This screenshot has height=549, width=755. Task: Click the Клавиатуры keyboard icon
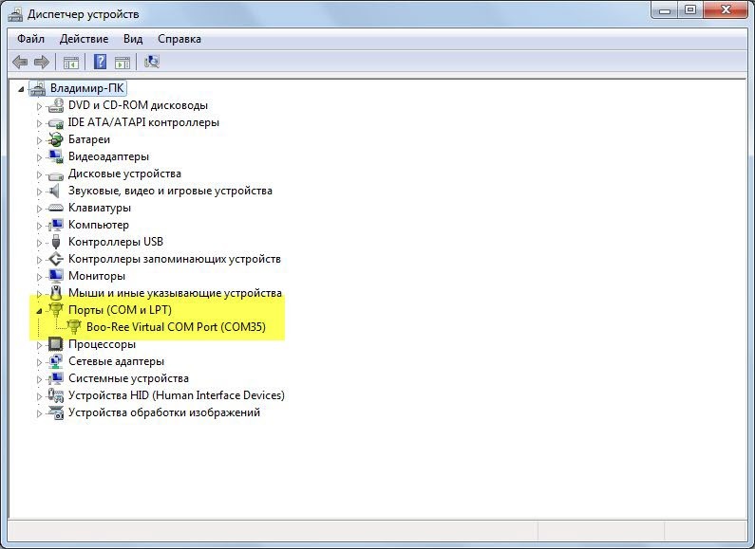click(x=56, y=209)
